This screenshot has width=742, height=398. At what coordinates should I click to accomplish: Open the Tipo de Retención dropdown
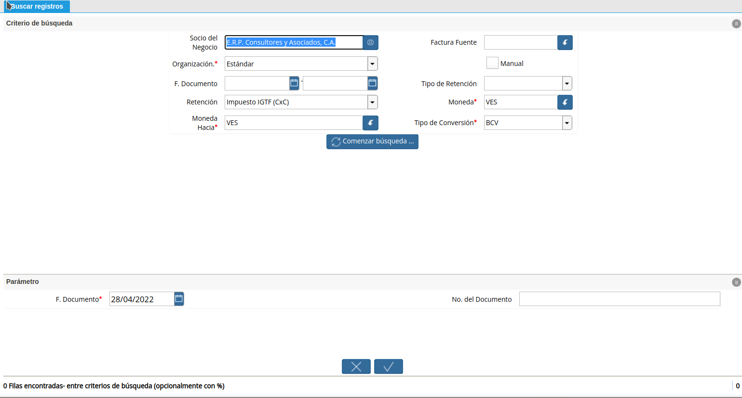point(567,83)
